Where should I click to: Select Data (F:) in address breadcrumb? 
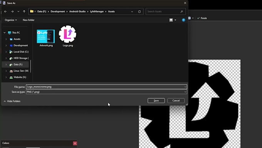[x=42, y=12]
